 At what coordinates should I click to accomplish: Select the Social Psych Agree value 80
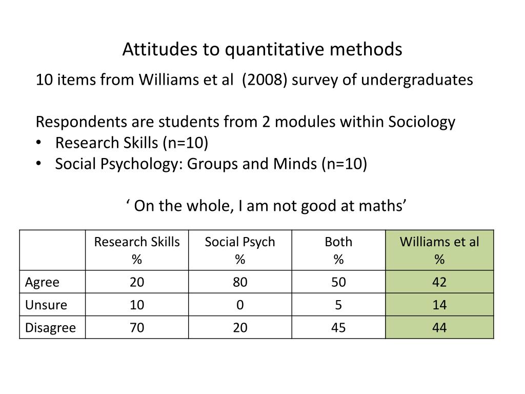[x=240, y=282]
